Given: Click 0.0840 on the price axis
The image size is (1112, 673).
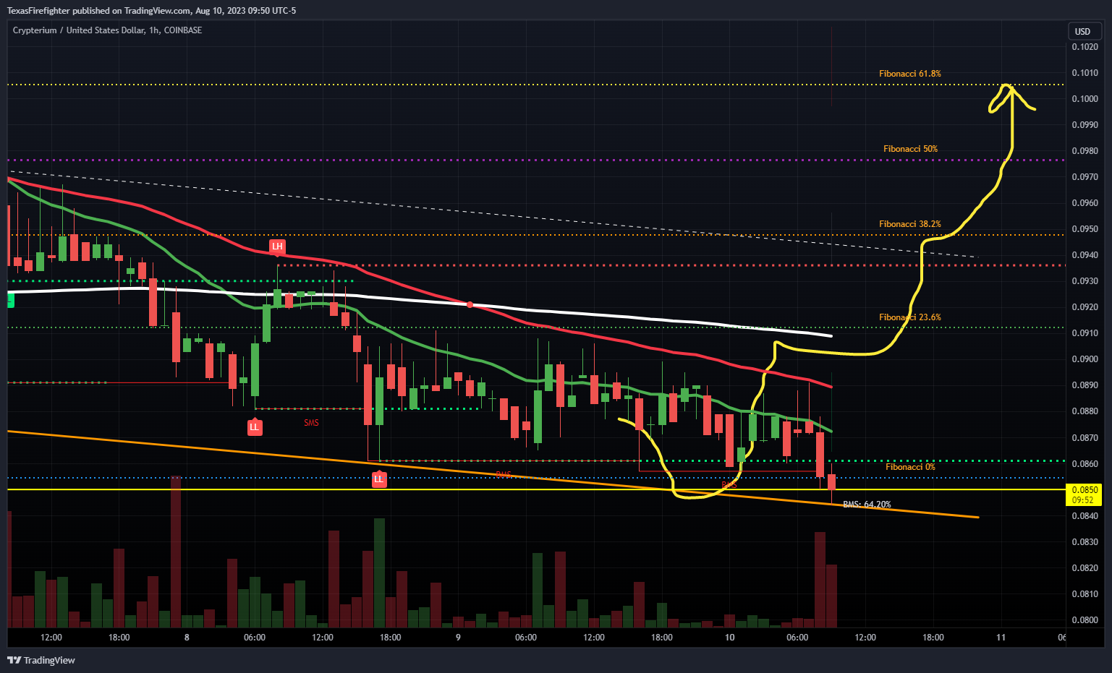Looking at the screenshot, I should 1085,516.
